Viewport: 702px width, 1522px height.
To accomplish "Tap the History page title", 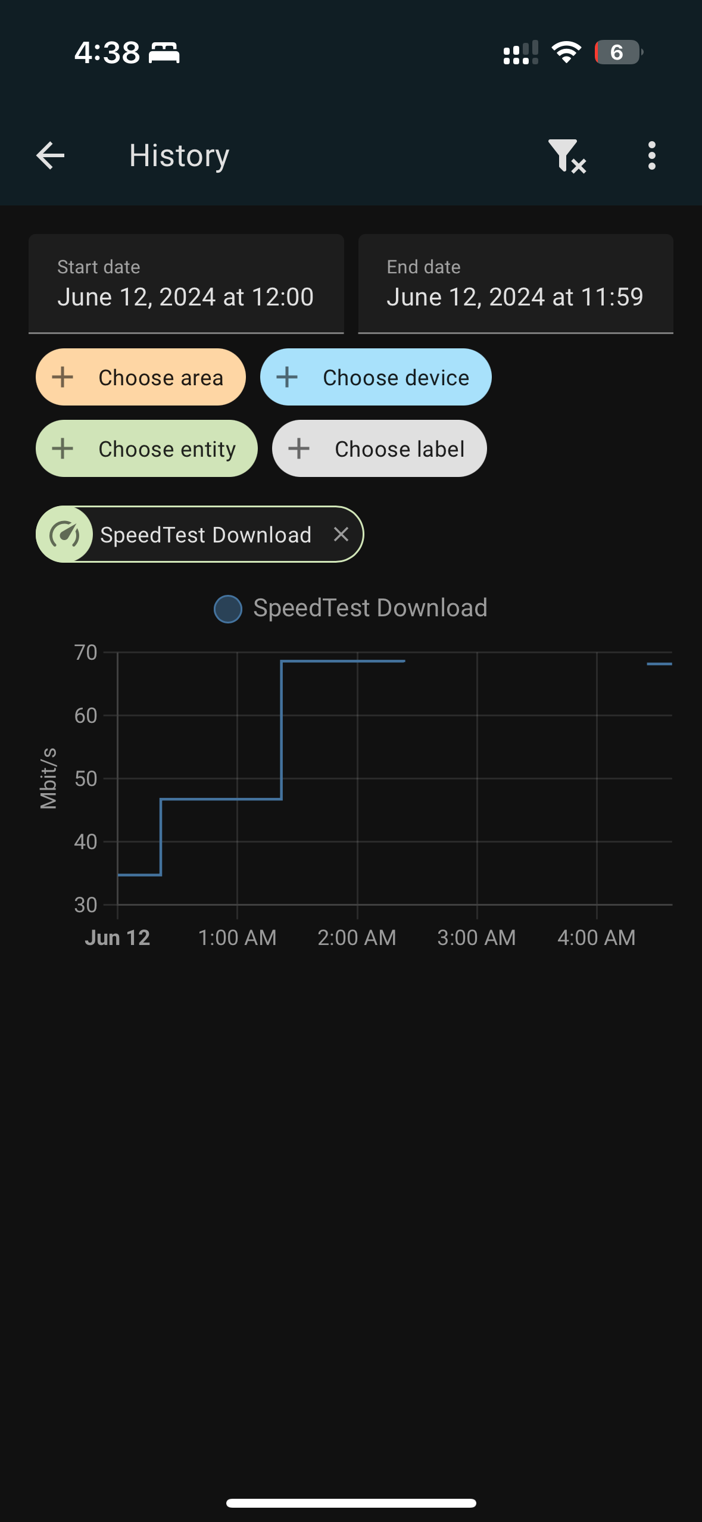I will coord(179,156).
